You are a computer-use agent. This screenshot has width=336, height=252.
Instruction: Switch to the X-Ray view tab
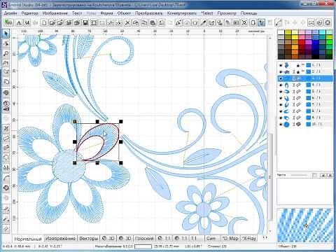coord(248,239)
